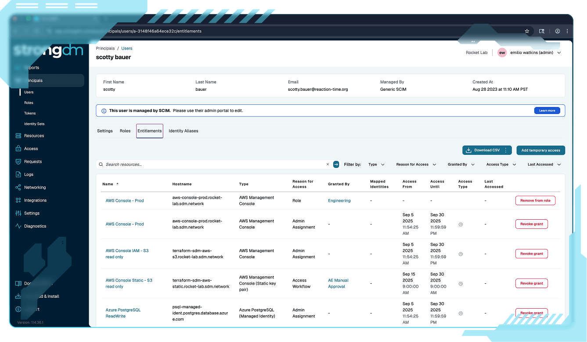
Task: Expand the Last Accessed filter dropdown
Action: pos(544,164)
